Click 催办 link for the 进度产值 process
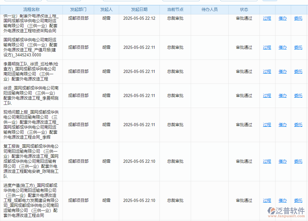 click(x=282, y=200)
